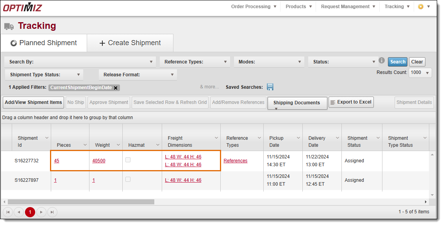Check the Hazmat box for shipment S16227732
The width and height of the screenshot is (443, 225).
pos(128,160)
